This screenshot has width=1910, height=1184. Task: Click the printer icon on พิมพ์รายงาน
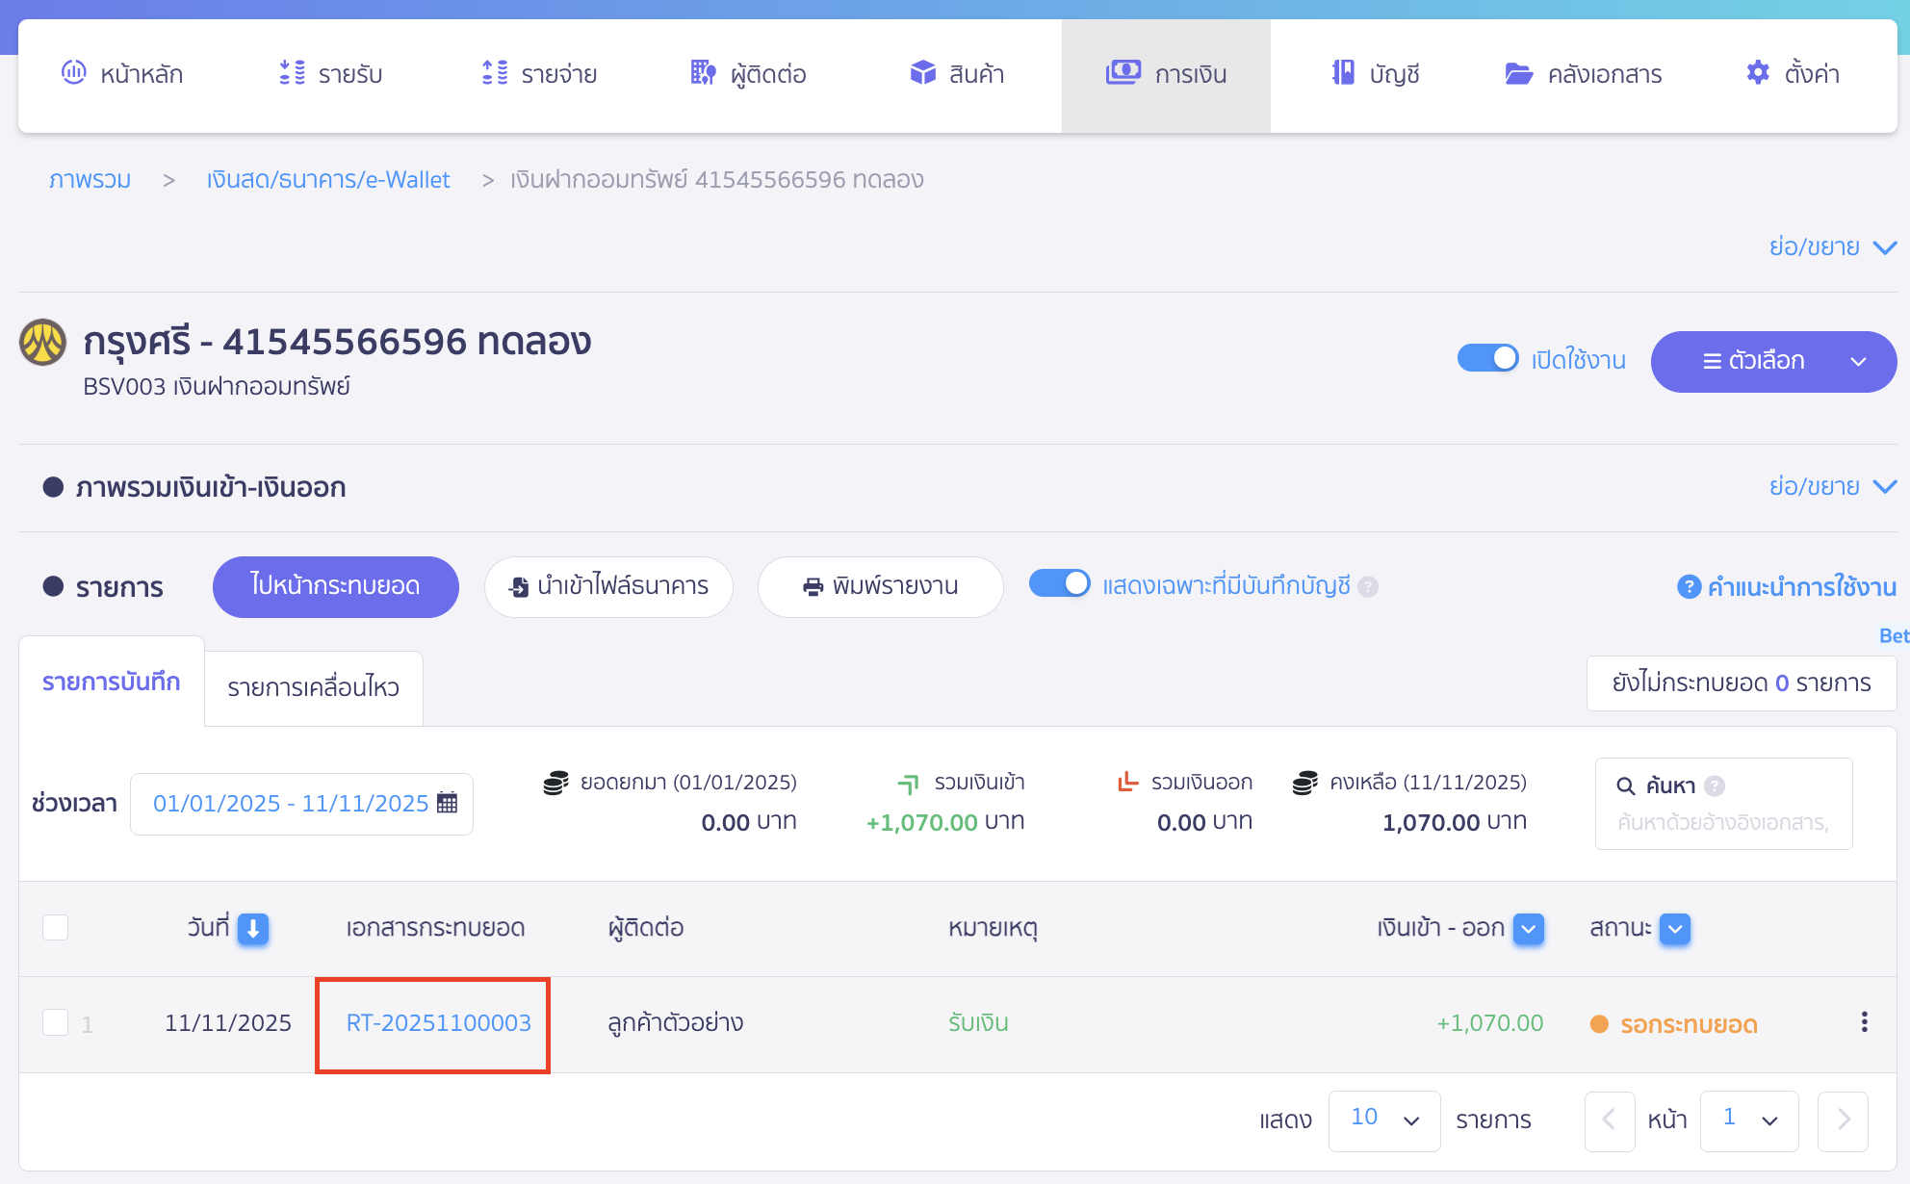click(x=812, y=586)
